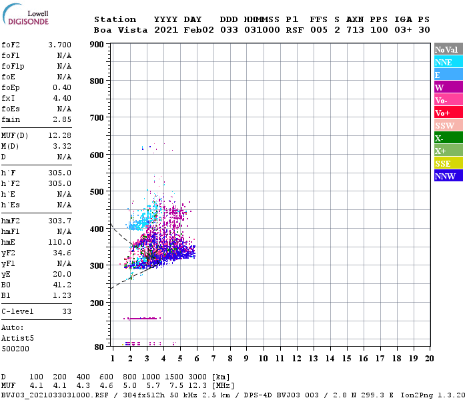
Task: Click the MUF value 5.7 in table
Action: [x=153, y=386]
